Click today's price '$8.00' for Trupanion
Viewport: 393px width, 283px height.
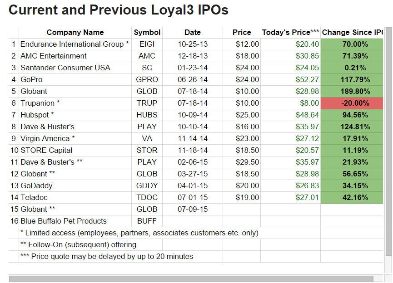(290, 103)
